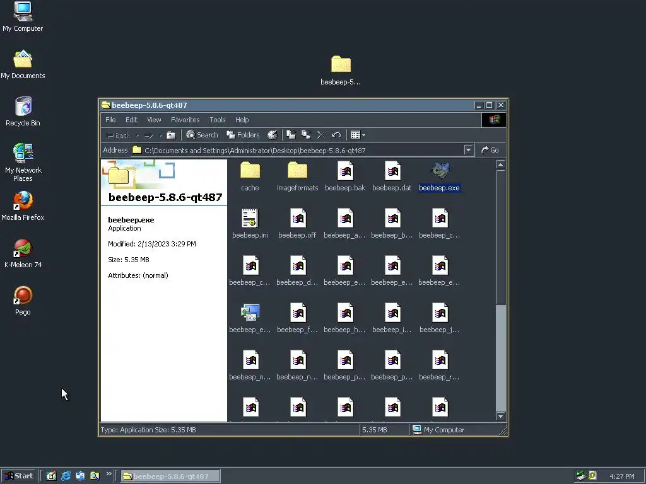
Task: Click Show Desktop quick launch icon
Action: point(51,476)
